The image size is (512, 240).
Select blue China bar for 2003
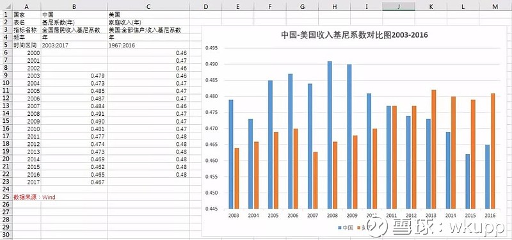pos(231,154)
